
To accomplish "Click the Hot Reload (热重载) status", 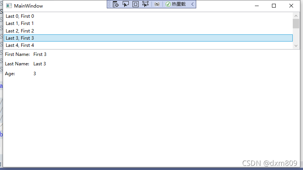I will [x=176, y=4].
